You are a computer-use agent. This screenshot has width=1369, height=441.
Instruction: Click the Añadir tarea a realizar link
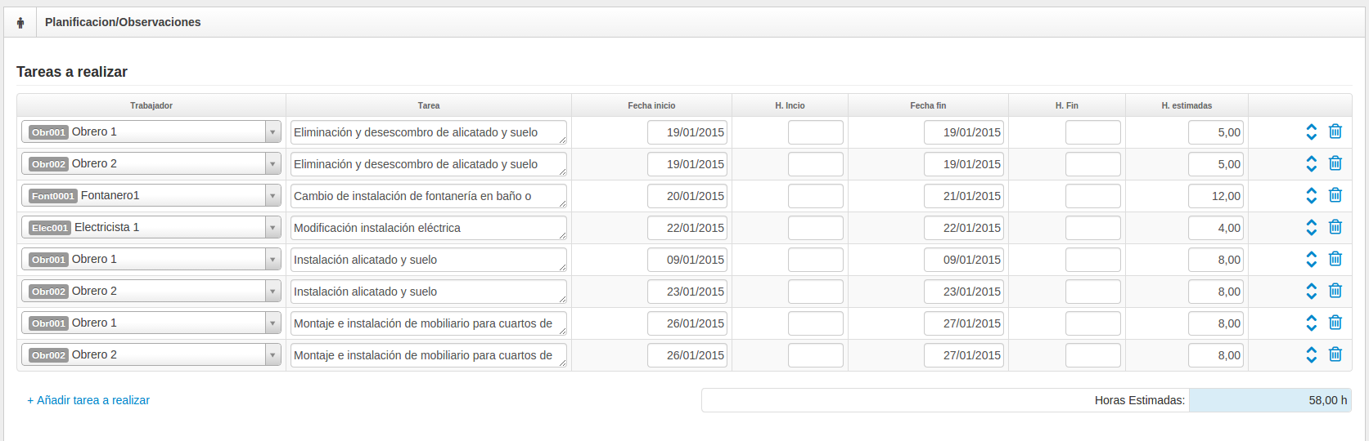88,400
